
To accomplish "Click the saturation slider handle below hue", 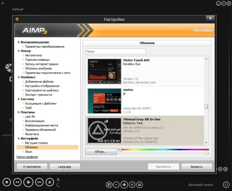I will pos(207,153).
